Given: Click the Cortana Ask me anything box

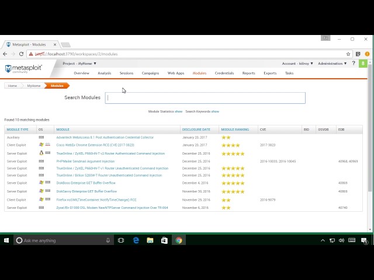Looking at the screenshot, I should [64, 240].
